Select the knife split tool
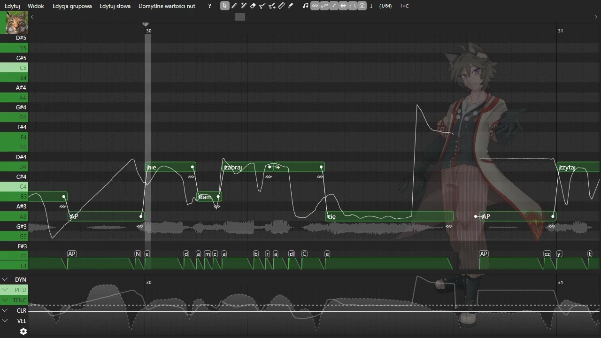The image size is (601, 338). (x=291, y=6)
